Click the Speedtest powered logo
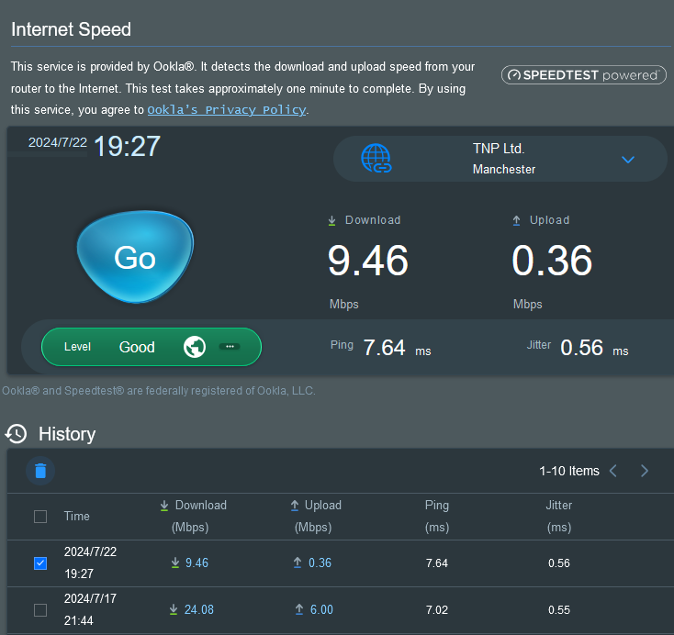Screen dimensions: 674x635 pos(584,75)
